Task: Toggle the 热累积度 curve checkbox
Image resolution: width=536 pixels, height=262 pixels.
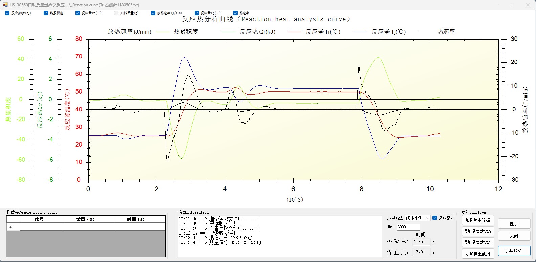Action: [x=46, y=13]
